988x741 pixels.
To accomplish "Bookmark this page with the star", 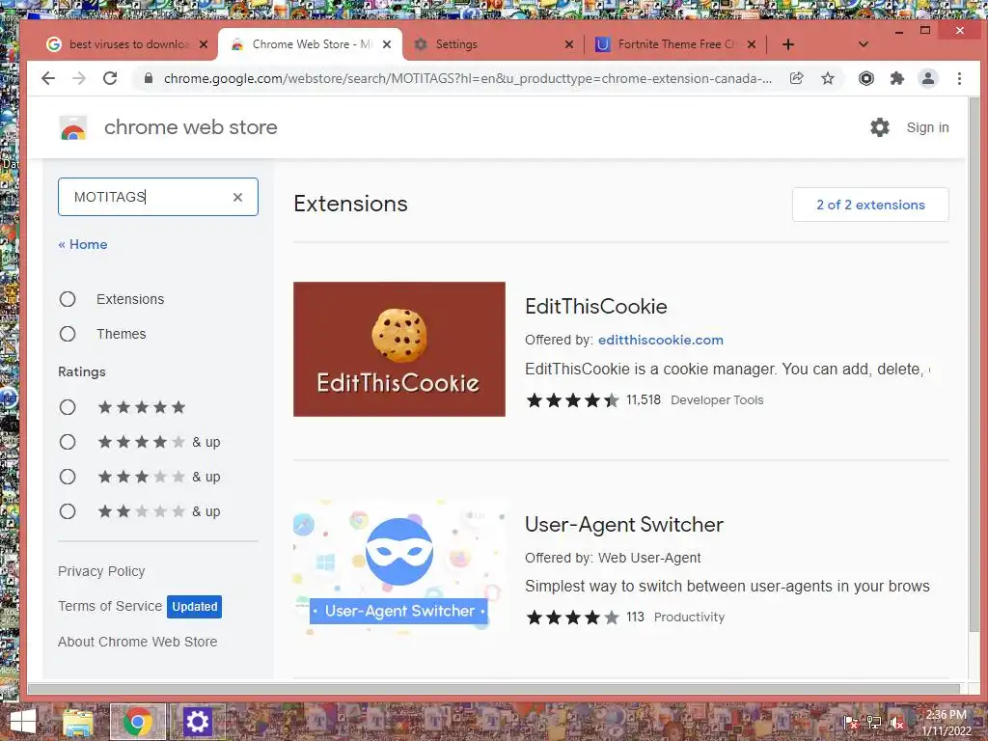I will [828, 78].
